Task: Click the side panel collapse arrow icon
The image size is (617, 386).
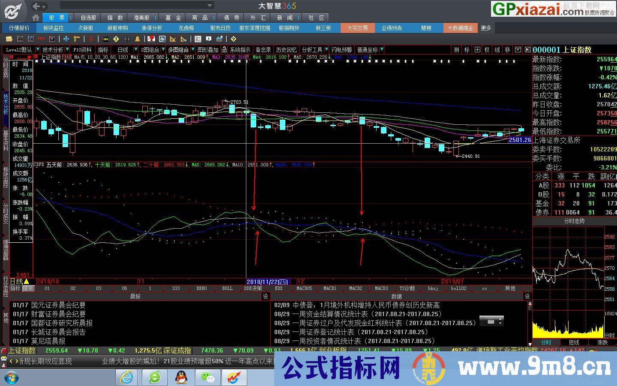Action: tap(528, 50)
